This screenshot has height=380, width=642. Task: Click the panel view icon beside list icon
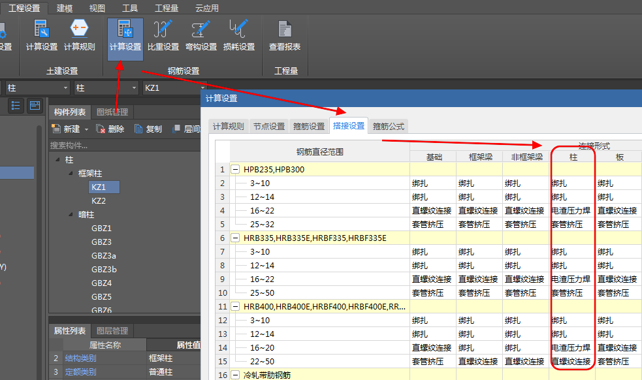(x=35, y=106)
